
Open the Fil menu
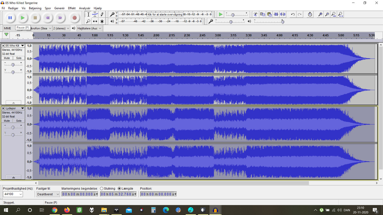click(x=3, y=8)
